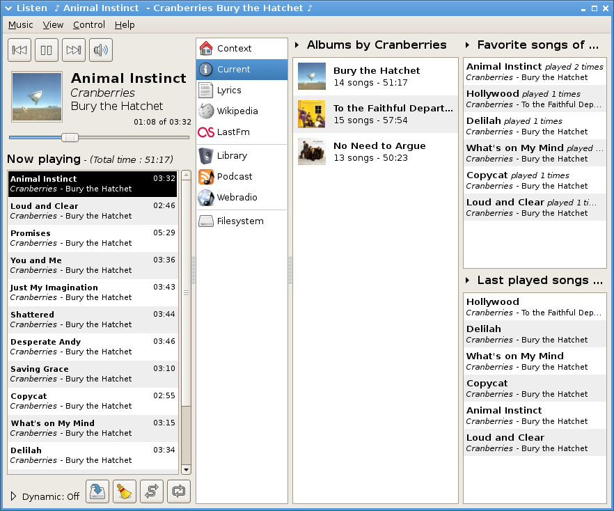Open the LastFm icon
Viewport: 614px width, 511px height.
[205, 132]
